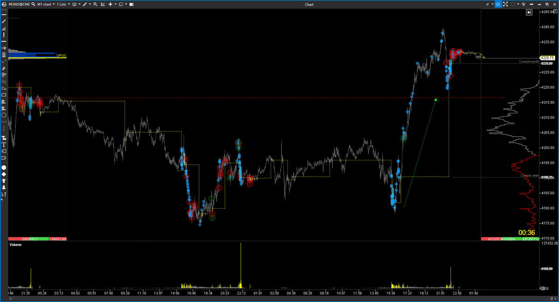Screen dimensions: 559x302
Task: Select the parallel channel lines tool
Action: [4, 82]
